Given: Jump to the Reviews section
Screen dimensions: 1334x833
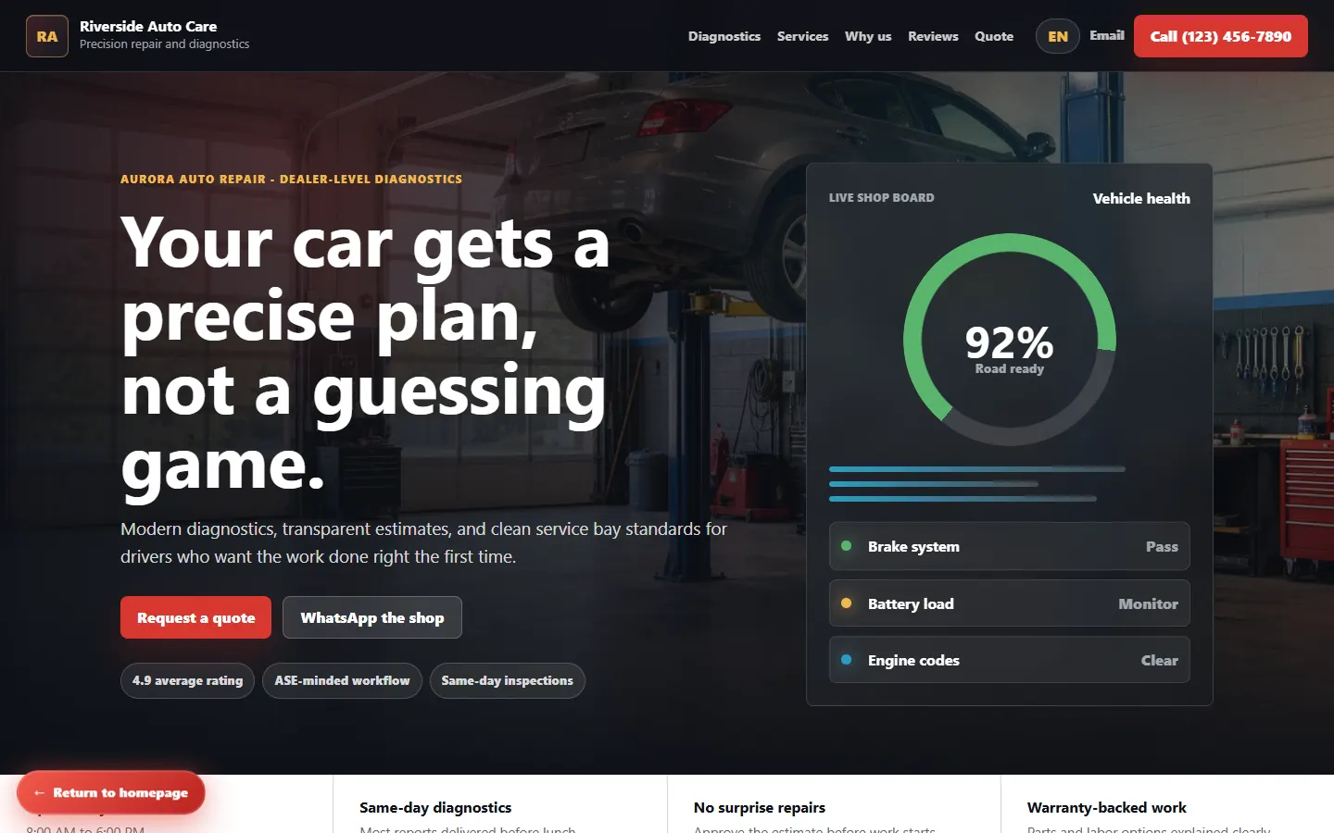Looking at the screenshot, I should pos(933,36).
